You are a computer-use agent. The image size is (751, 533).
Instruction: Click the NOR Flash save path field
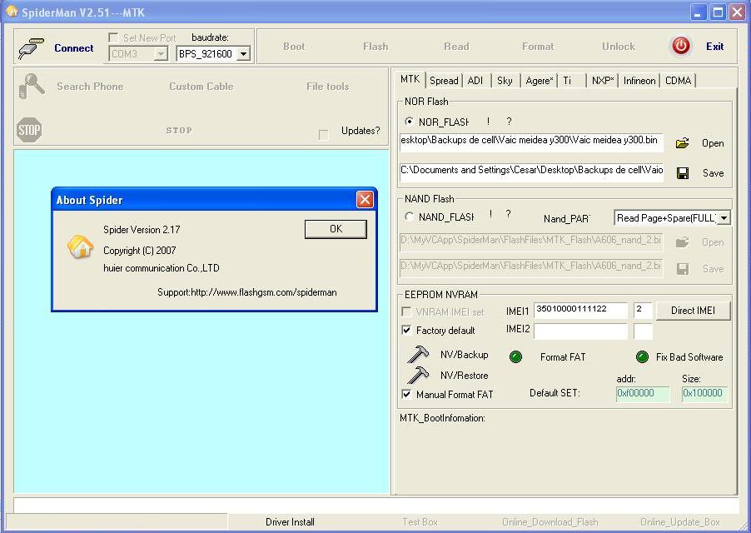[x=532, y=172]
